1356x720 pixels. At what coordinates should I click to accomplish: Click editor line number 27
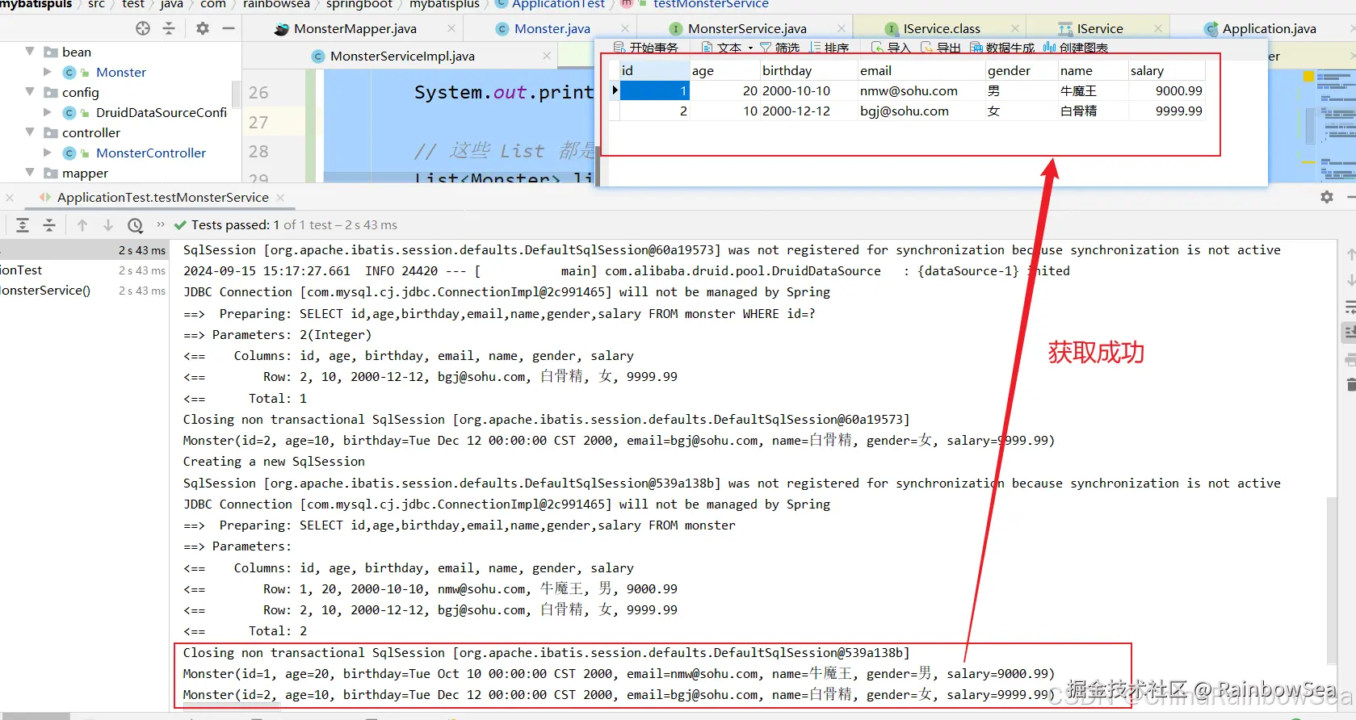258,123
